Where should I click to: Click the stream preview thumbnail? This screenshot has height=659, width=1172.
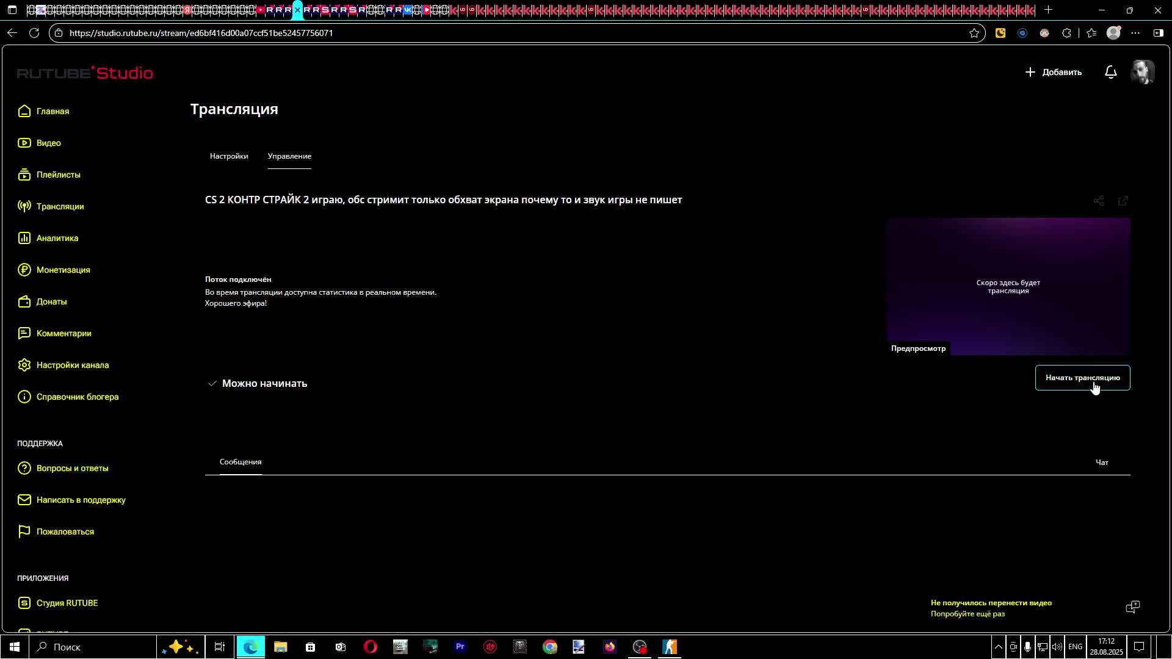(1008, 286)
